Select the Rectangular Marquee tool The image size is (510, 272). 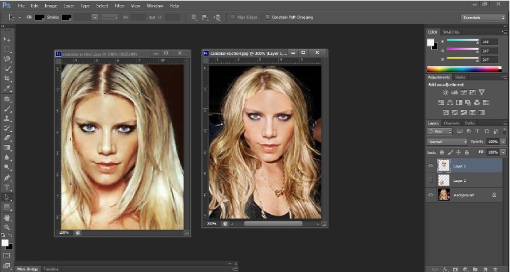click(x=7, y=48)
